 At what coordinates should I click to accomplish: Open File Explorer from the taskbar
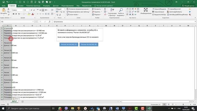click(x=73, y=108)
